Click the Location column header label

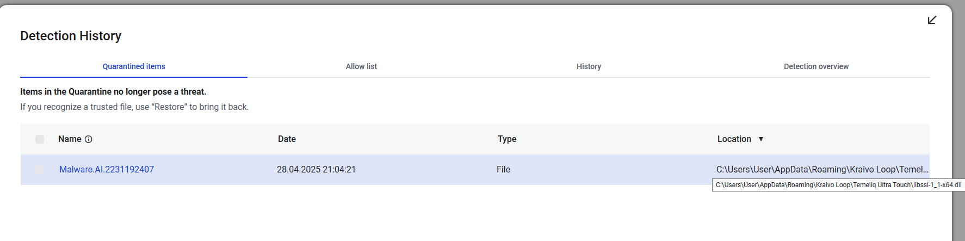(x=734, y=139)
